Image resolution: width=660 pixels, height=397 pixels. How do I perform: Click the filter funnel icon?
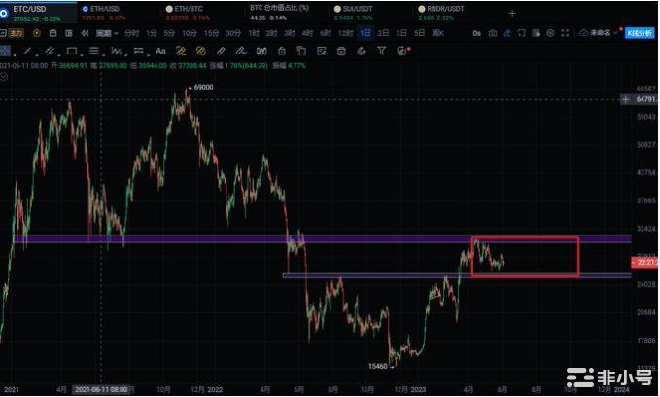[x=382, y=52]
